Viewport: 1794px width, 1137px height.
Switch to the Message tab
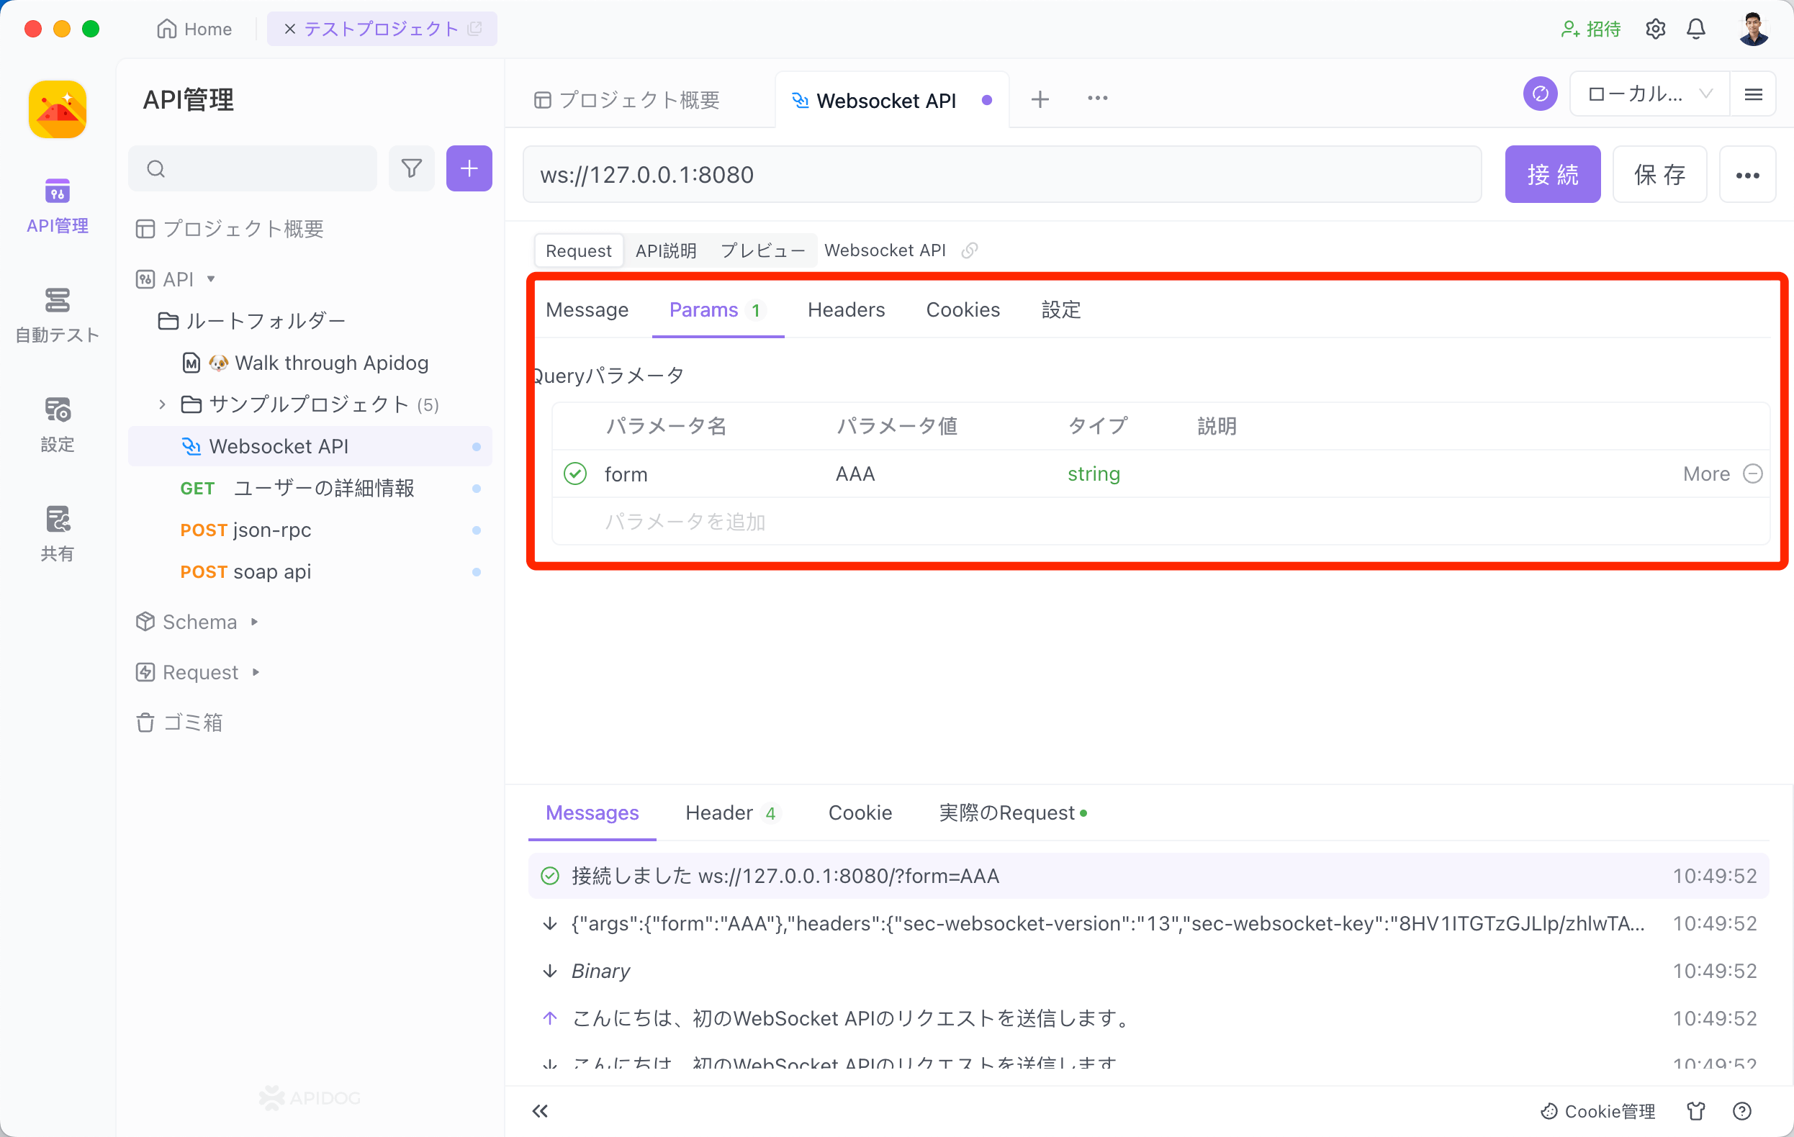pos(587,309)
